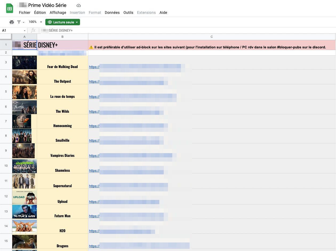Select column C header
336x251 pixels.
coord(212,37)
